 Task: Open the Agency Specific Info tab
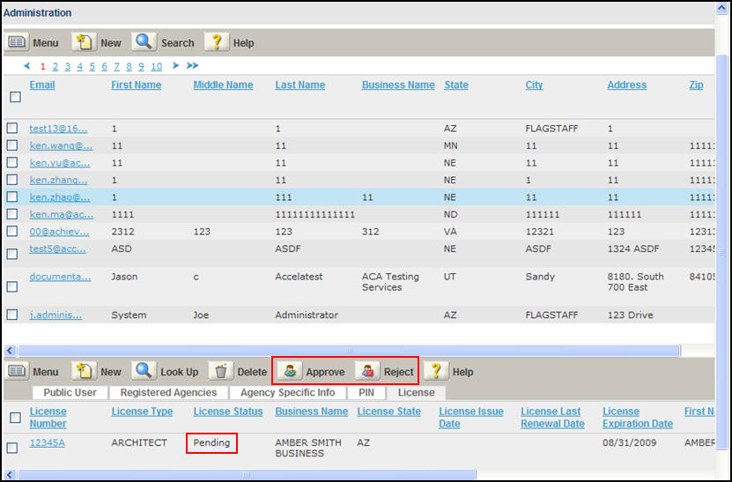288,393
